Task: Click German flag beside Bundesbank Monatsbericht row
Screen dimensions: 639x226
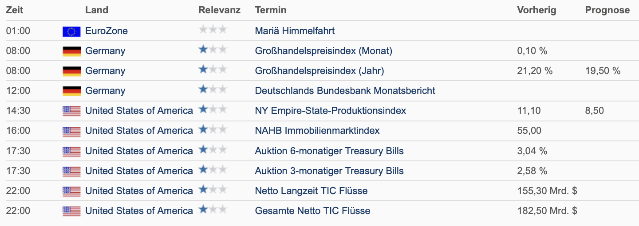Action: pyautogui.click(x=71, y=91)
